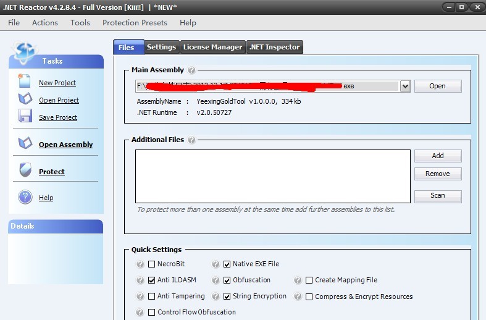Click the blue Help question mark icon
The image size is (486, 320).
(25, 197)
